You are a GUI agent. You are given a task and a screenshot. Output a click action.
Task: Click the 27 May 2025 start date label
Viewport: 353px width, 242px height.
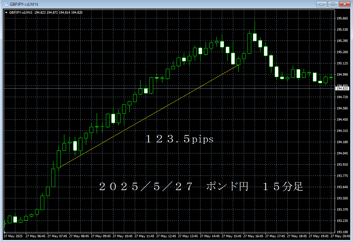point(13,236)
